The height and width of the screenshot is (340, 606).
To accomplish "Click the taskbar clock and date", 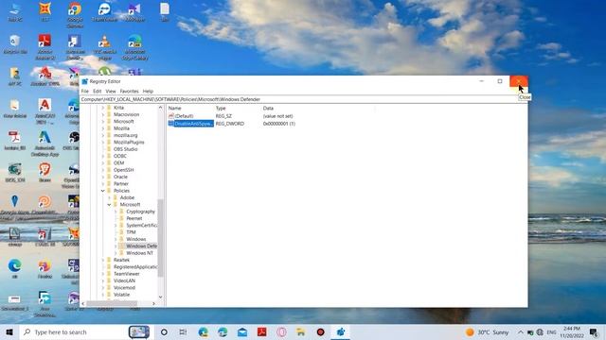I will [572, 331].
